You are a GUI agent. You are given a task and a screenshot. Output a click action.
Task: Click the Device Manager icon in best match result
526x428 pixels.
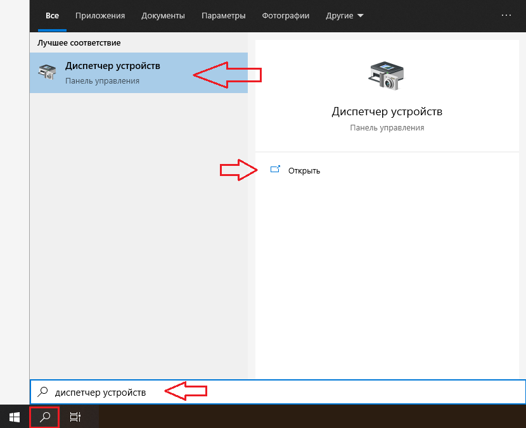pyautogui.click(x=47, y=72)
